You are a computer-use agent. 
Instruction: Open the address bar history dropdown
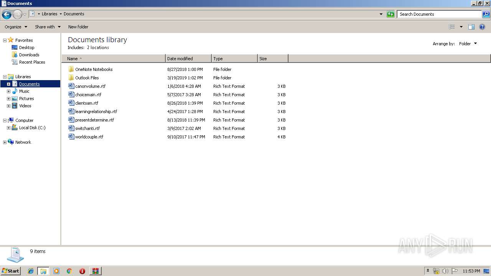(381, 14)
